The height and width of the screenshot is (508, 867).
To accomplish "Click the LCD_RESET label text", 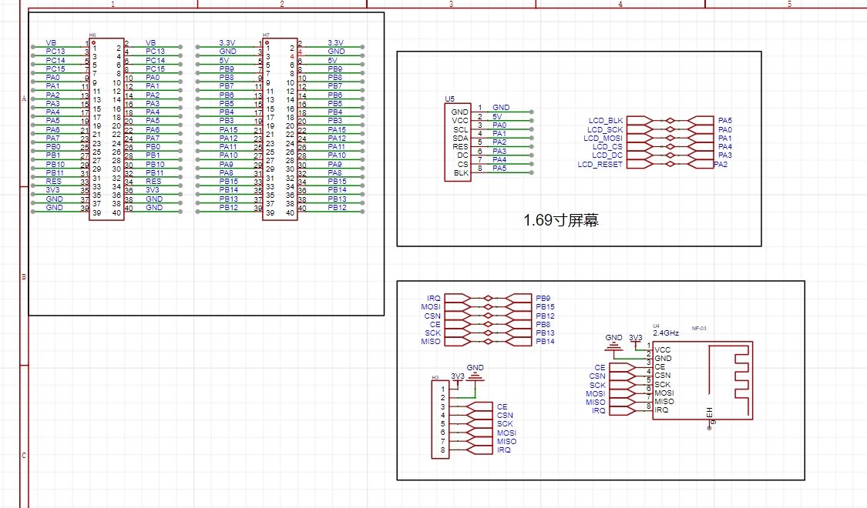I will (600, 165).
